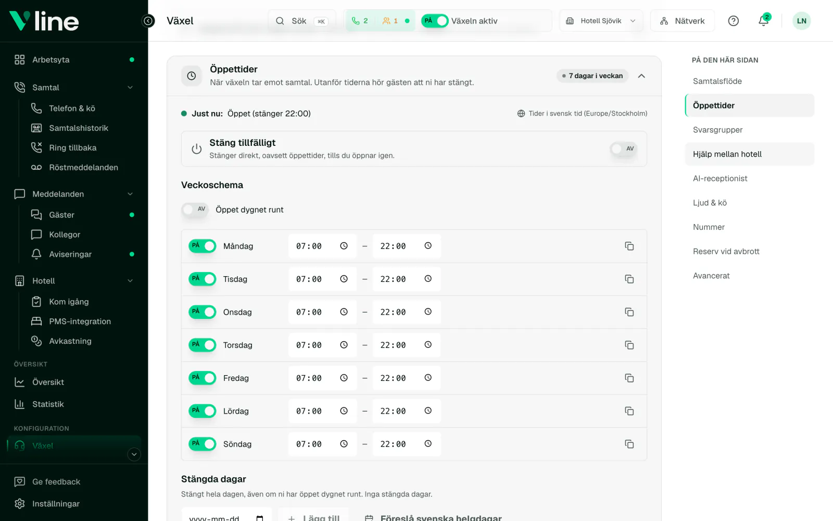The width and height of the screenshot is (833, 521).
Task: Collapse the Meddelanden sidebar group
Action: click(130, 194)
